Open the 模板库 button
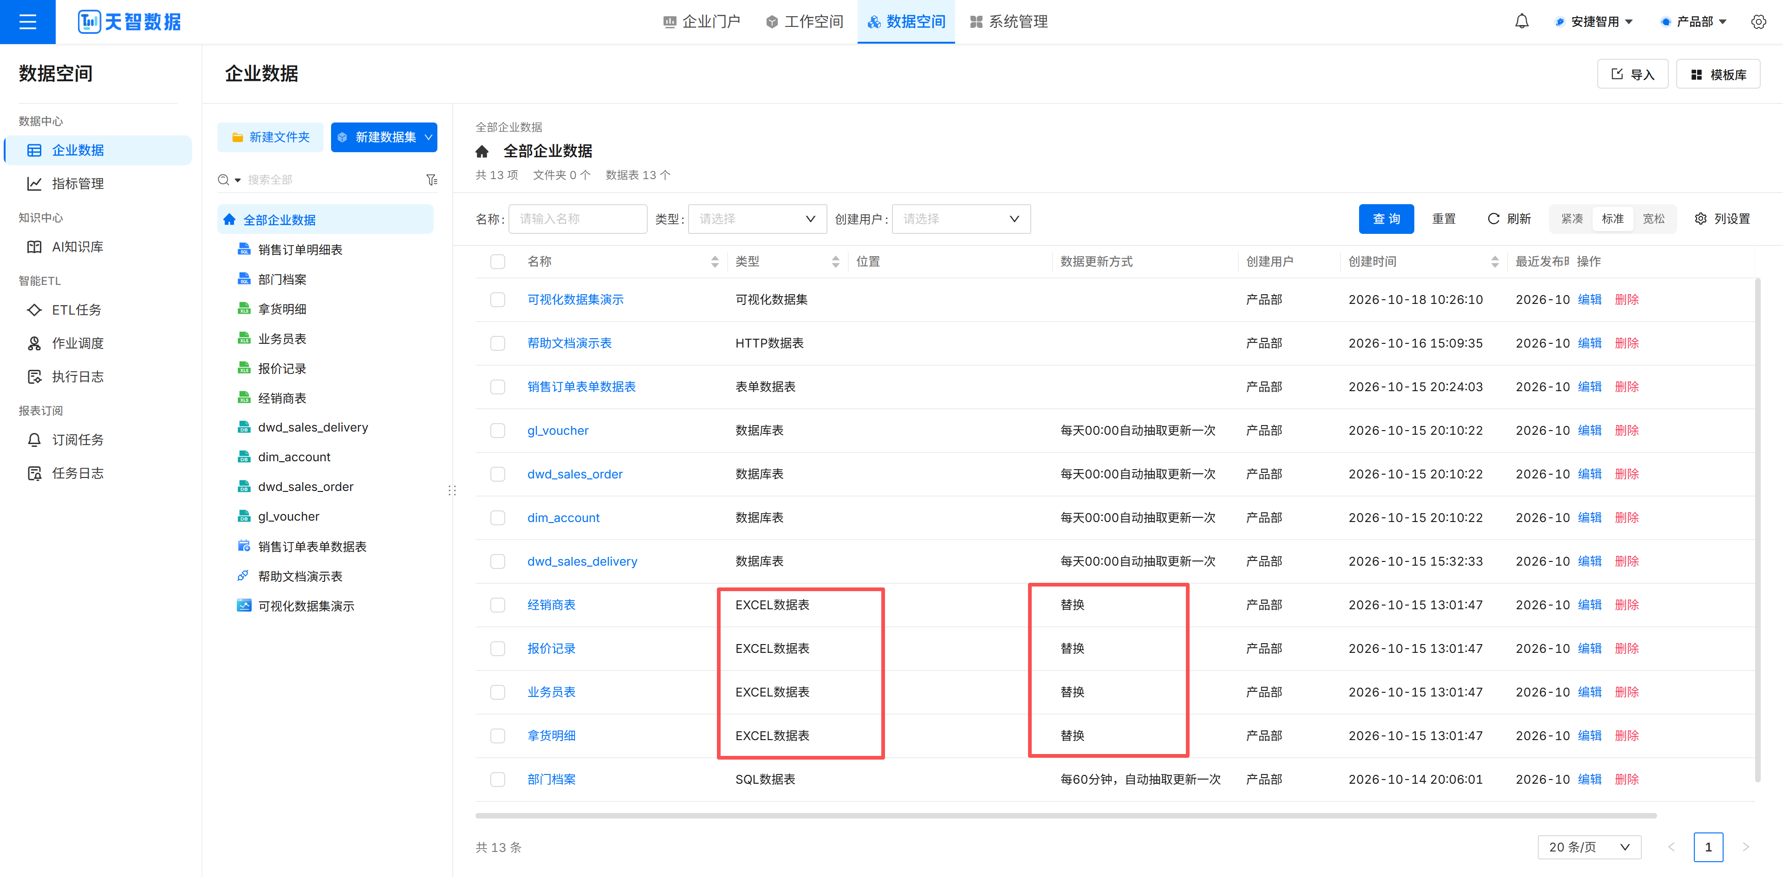Image resolution: width=1783 pixels, height=877 pixels. click(x=1718, y=74)
